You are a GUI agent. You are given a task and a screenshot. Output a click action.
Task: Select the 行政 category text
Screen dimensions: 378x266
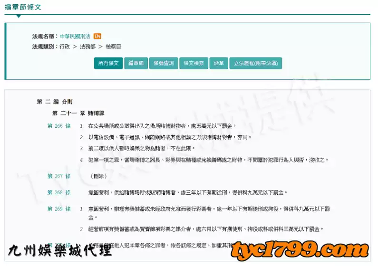click(64, 47)
